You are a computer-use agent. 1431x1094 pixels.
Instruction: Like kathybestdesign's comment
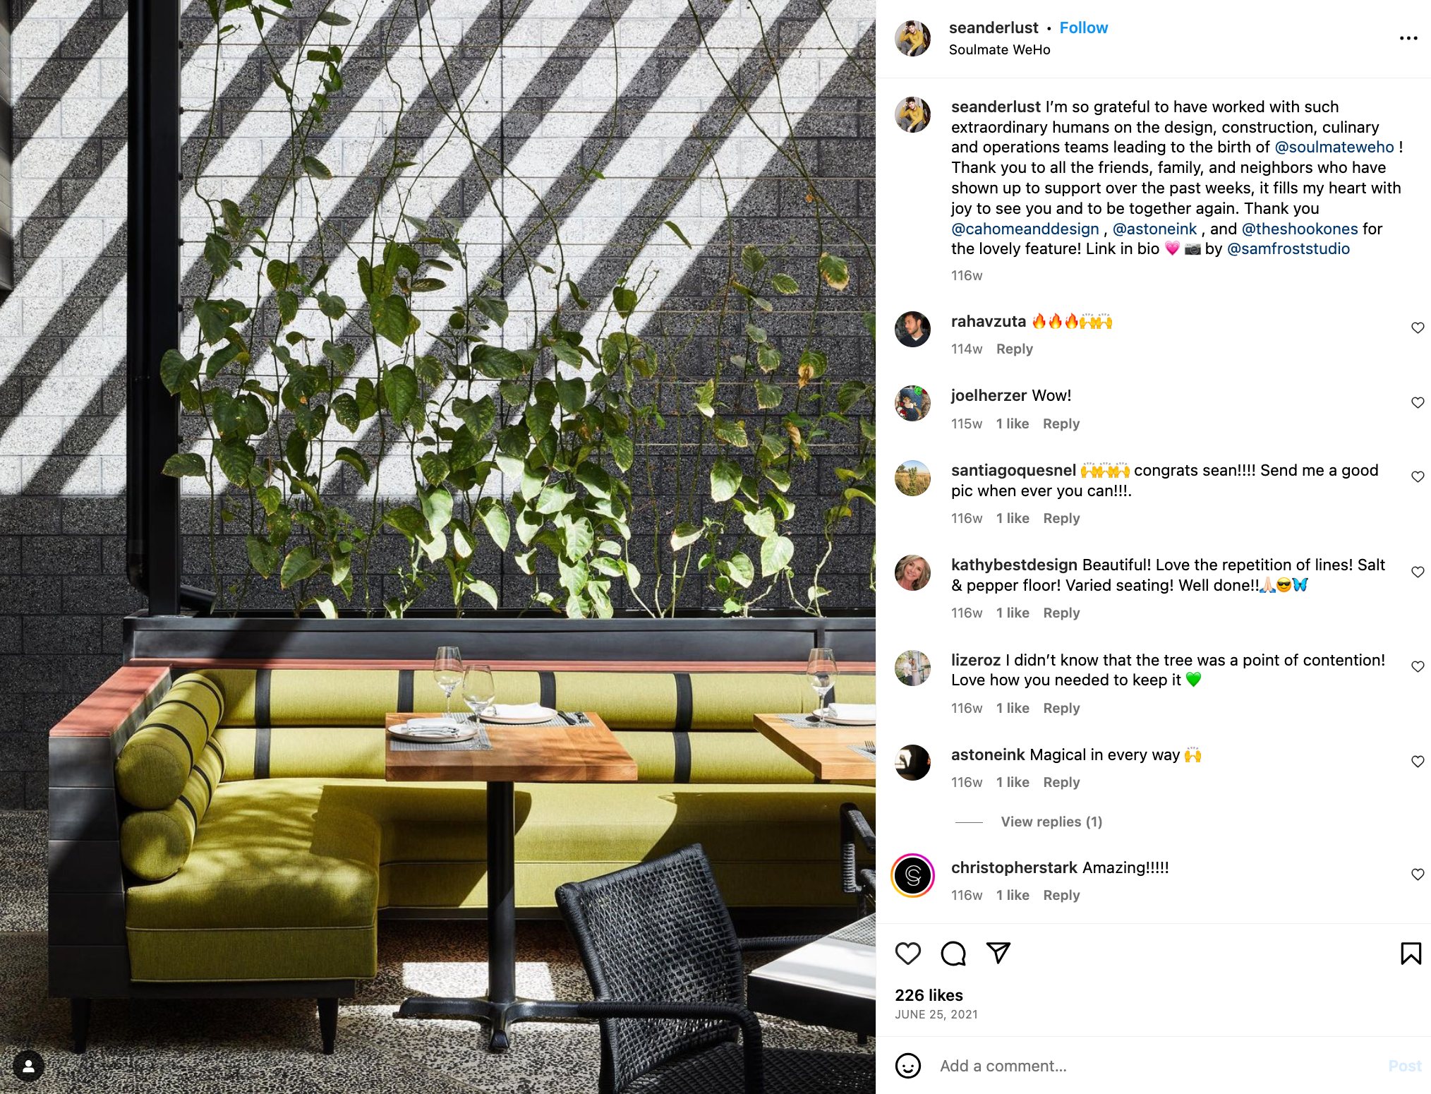(1418, 572)
